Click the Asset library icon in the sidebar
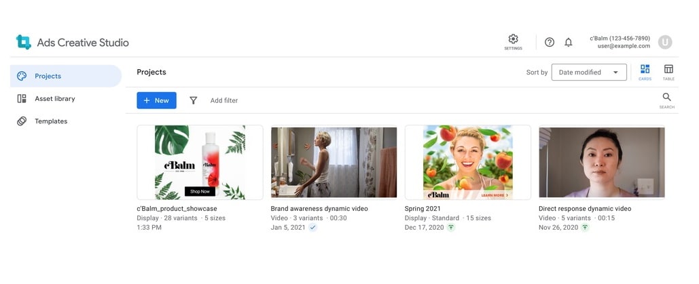699x284 pixels. [22, 99]
